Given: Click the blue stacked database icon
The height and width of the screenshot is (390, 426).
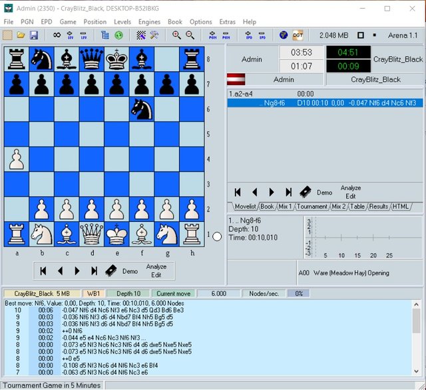Looking at the screenshot, I should point(105,35).
